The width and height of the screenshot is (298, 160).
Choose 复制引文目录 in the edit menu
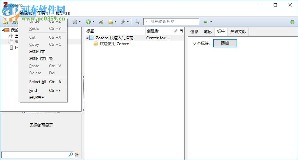click(43, 59)
